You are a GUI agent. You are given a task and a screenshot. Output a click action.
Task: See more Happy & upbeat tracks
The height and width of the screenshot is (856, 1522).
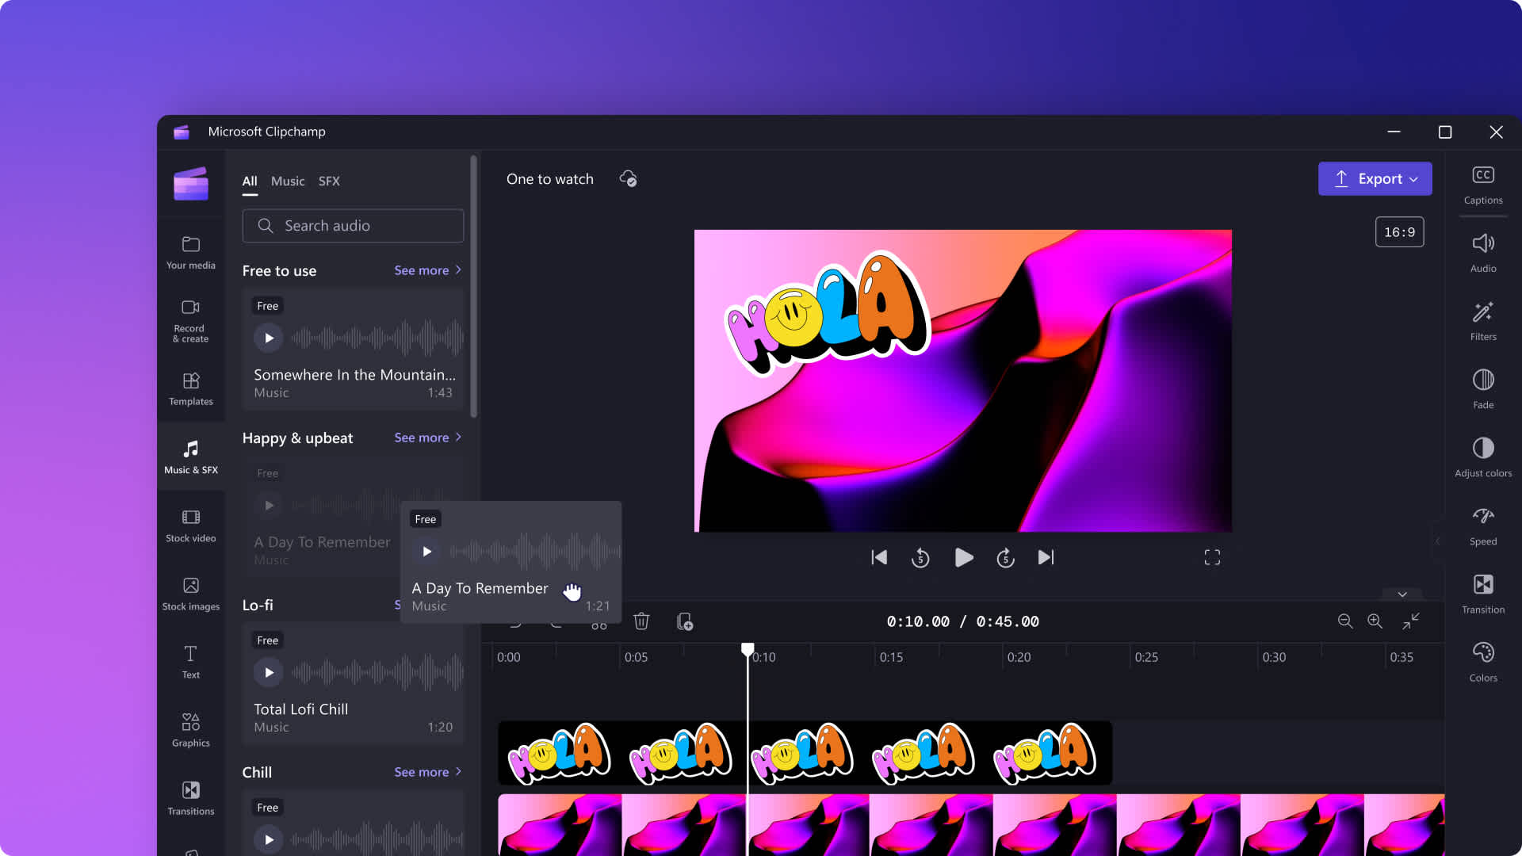click(x=426, y=437)
